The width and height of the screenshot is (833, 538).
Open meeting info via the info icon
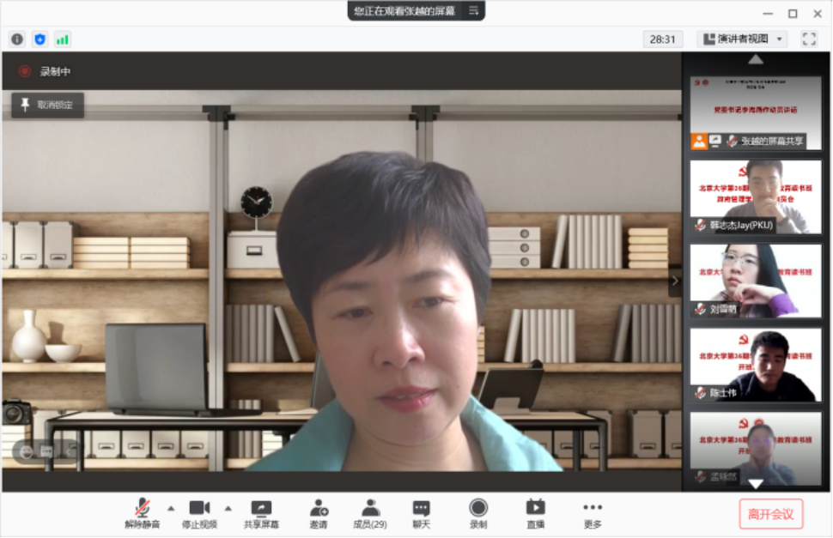tap(17, 39)
